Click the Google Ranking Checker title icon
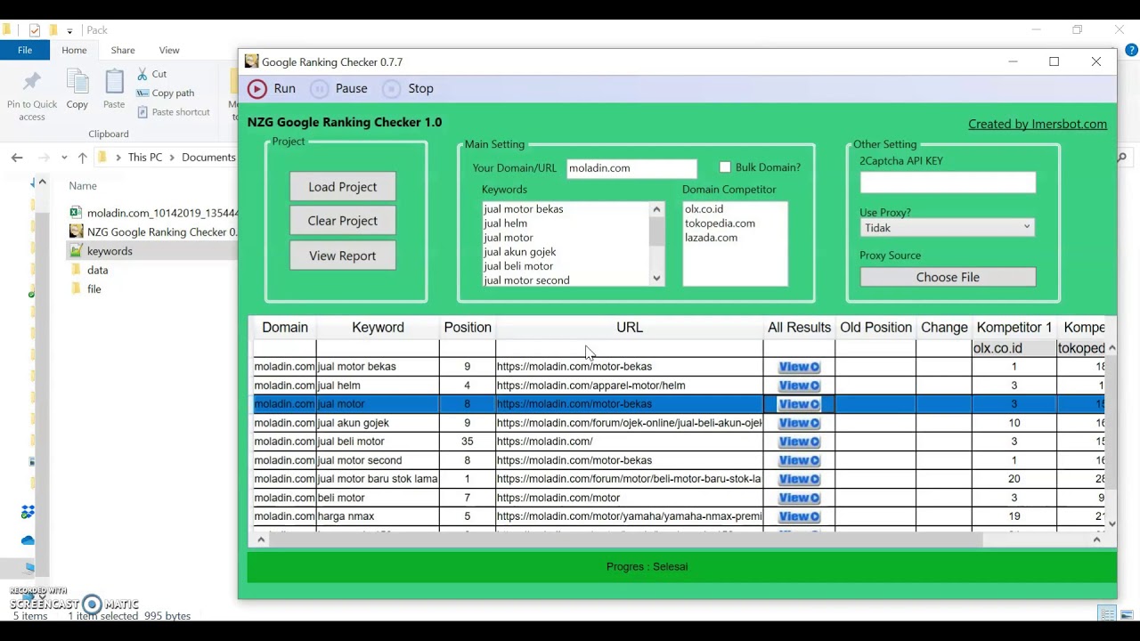The height and width of the screenshot is (641, 1140). (251, 61)
